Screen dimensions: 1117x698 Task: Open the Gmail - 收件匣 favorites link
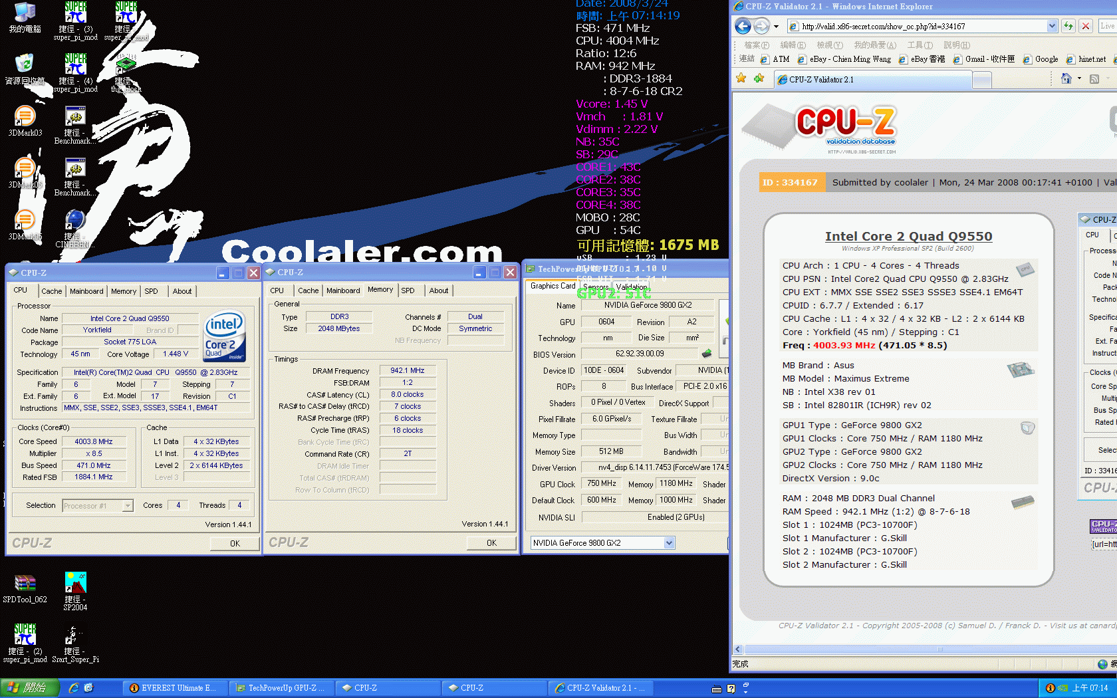[x=984, y=59]
